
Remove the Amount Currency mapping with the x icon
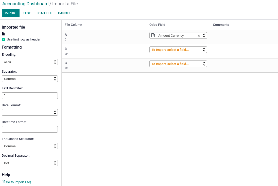pos(199,35)
